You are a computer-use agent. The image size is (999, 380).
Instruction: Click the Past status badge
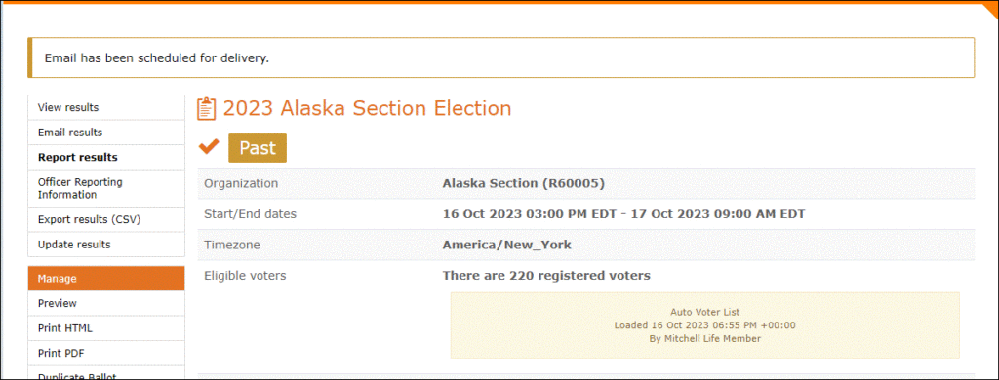coord(258,148)
